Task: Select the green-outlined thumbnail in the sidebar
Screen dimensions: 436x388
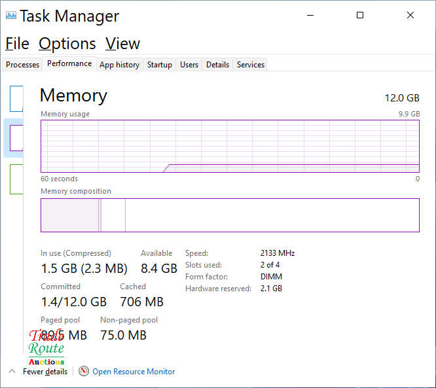Action: (16, 179)
